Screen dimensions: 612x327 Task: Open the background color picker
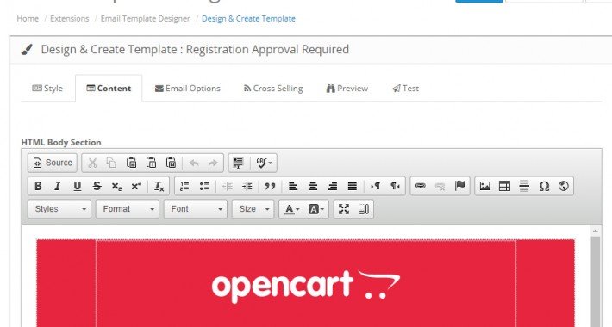(315, 209)
